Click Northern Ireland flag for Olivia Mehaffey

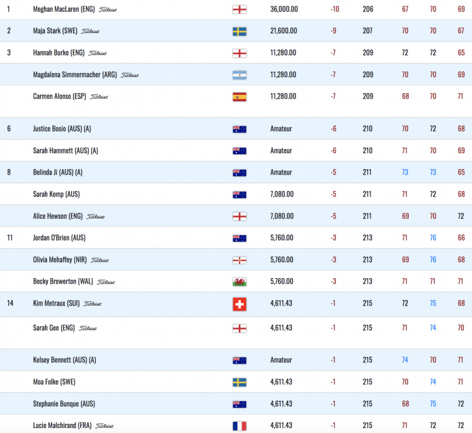240,260
